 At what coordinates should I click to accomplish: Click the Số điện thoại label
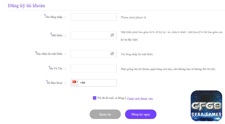tap(55, 83)
